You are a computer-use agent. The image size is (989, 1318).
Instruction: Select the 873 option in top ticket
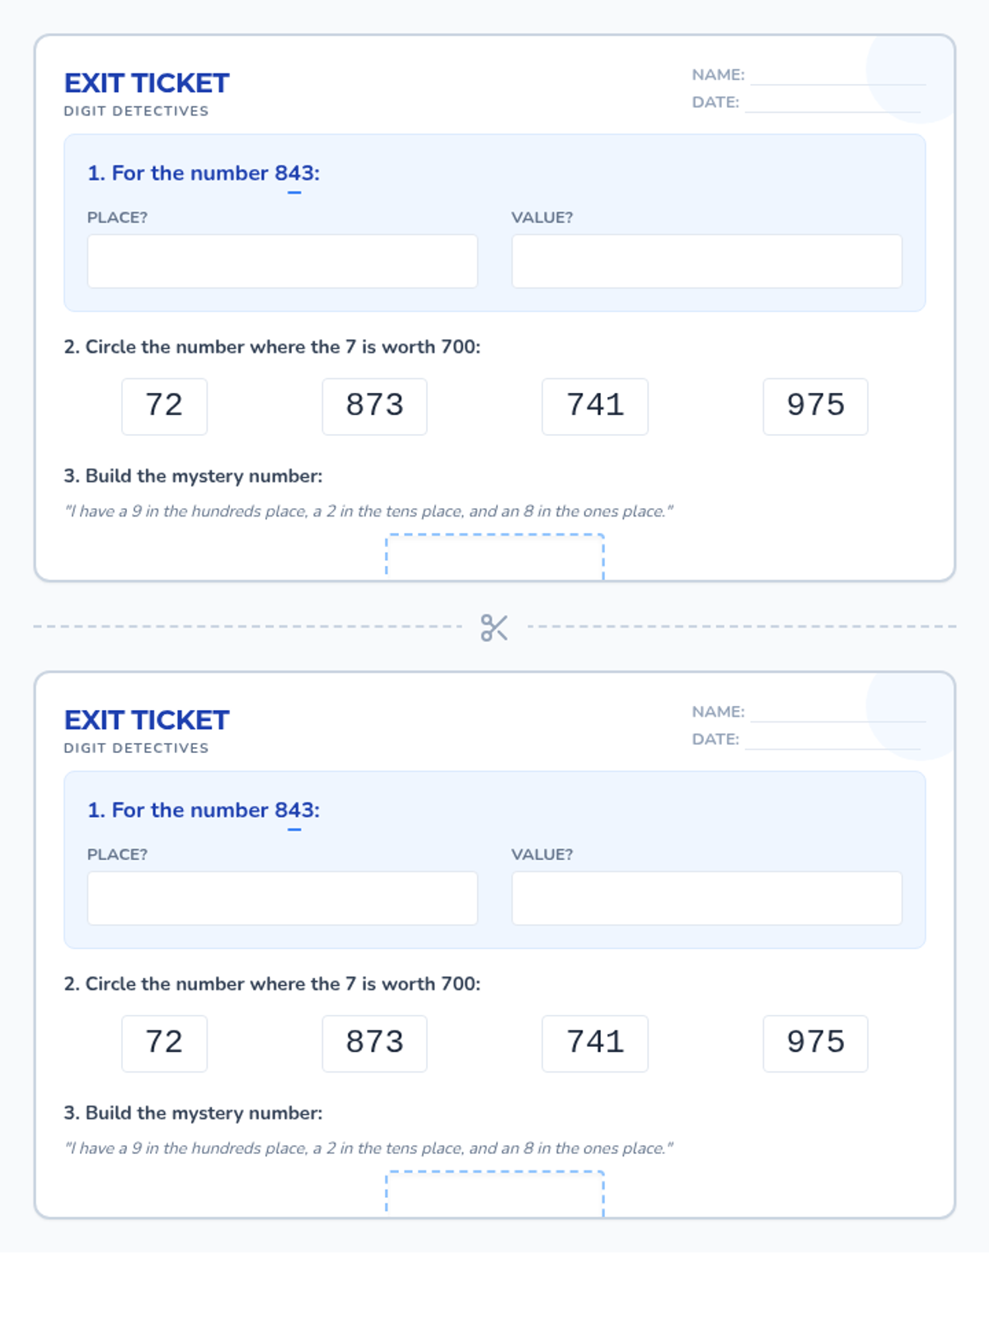coord(374,406)
